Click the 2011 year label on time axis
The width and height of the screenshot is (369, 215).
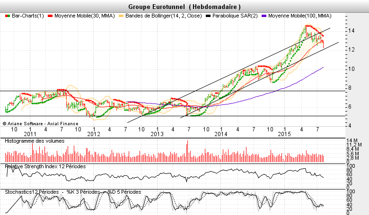point(30,134)
